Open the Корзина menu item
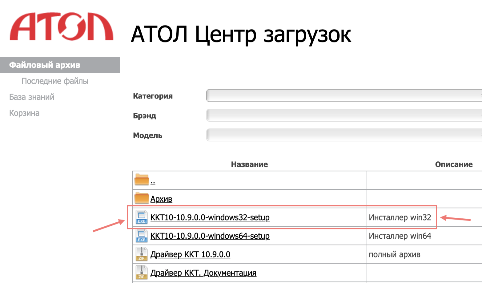Image resolution: width=482 pixels, height=283 pixels. [24, 113]
